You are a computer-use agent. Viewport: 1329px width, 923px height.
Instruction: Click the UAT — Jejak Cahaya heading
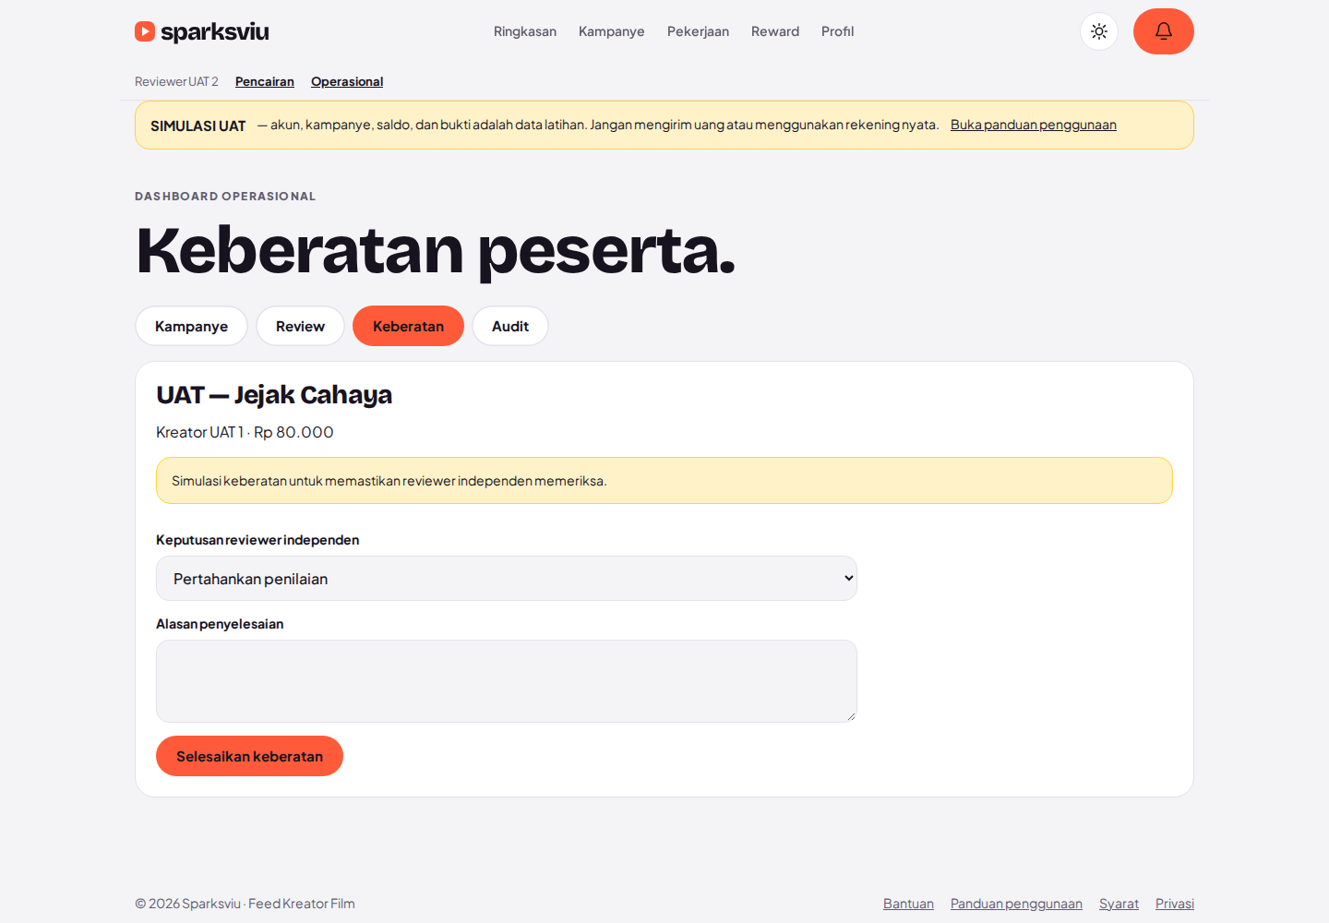[x=274, y=395]
